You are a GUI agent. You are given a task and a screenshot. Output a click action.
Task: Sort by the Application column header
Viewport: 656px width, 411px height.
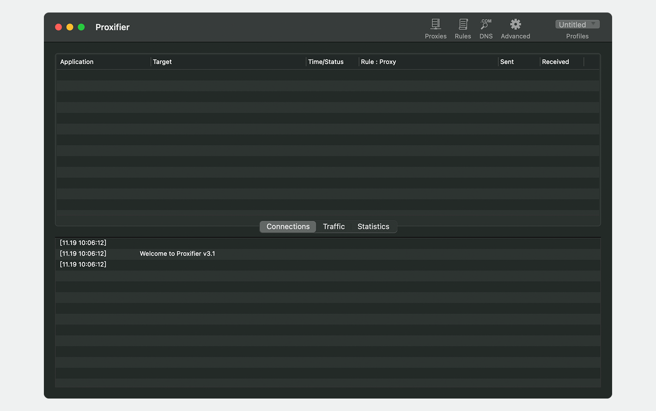(x=103, y=62)
